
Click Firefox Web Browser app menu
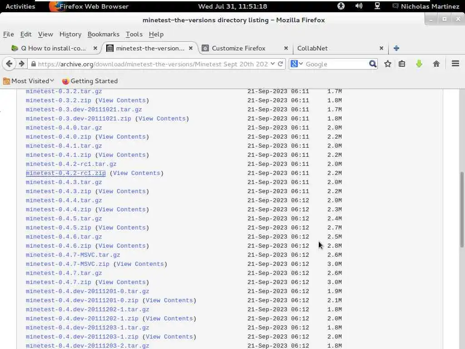coord(89,6)
